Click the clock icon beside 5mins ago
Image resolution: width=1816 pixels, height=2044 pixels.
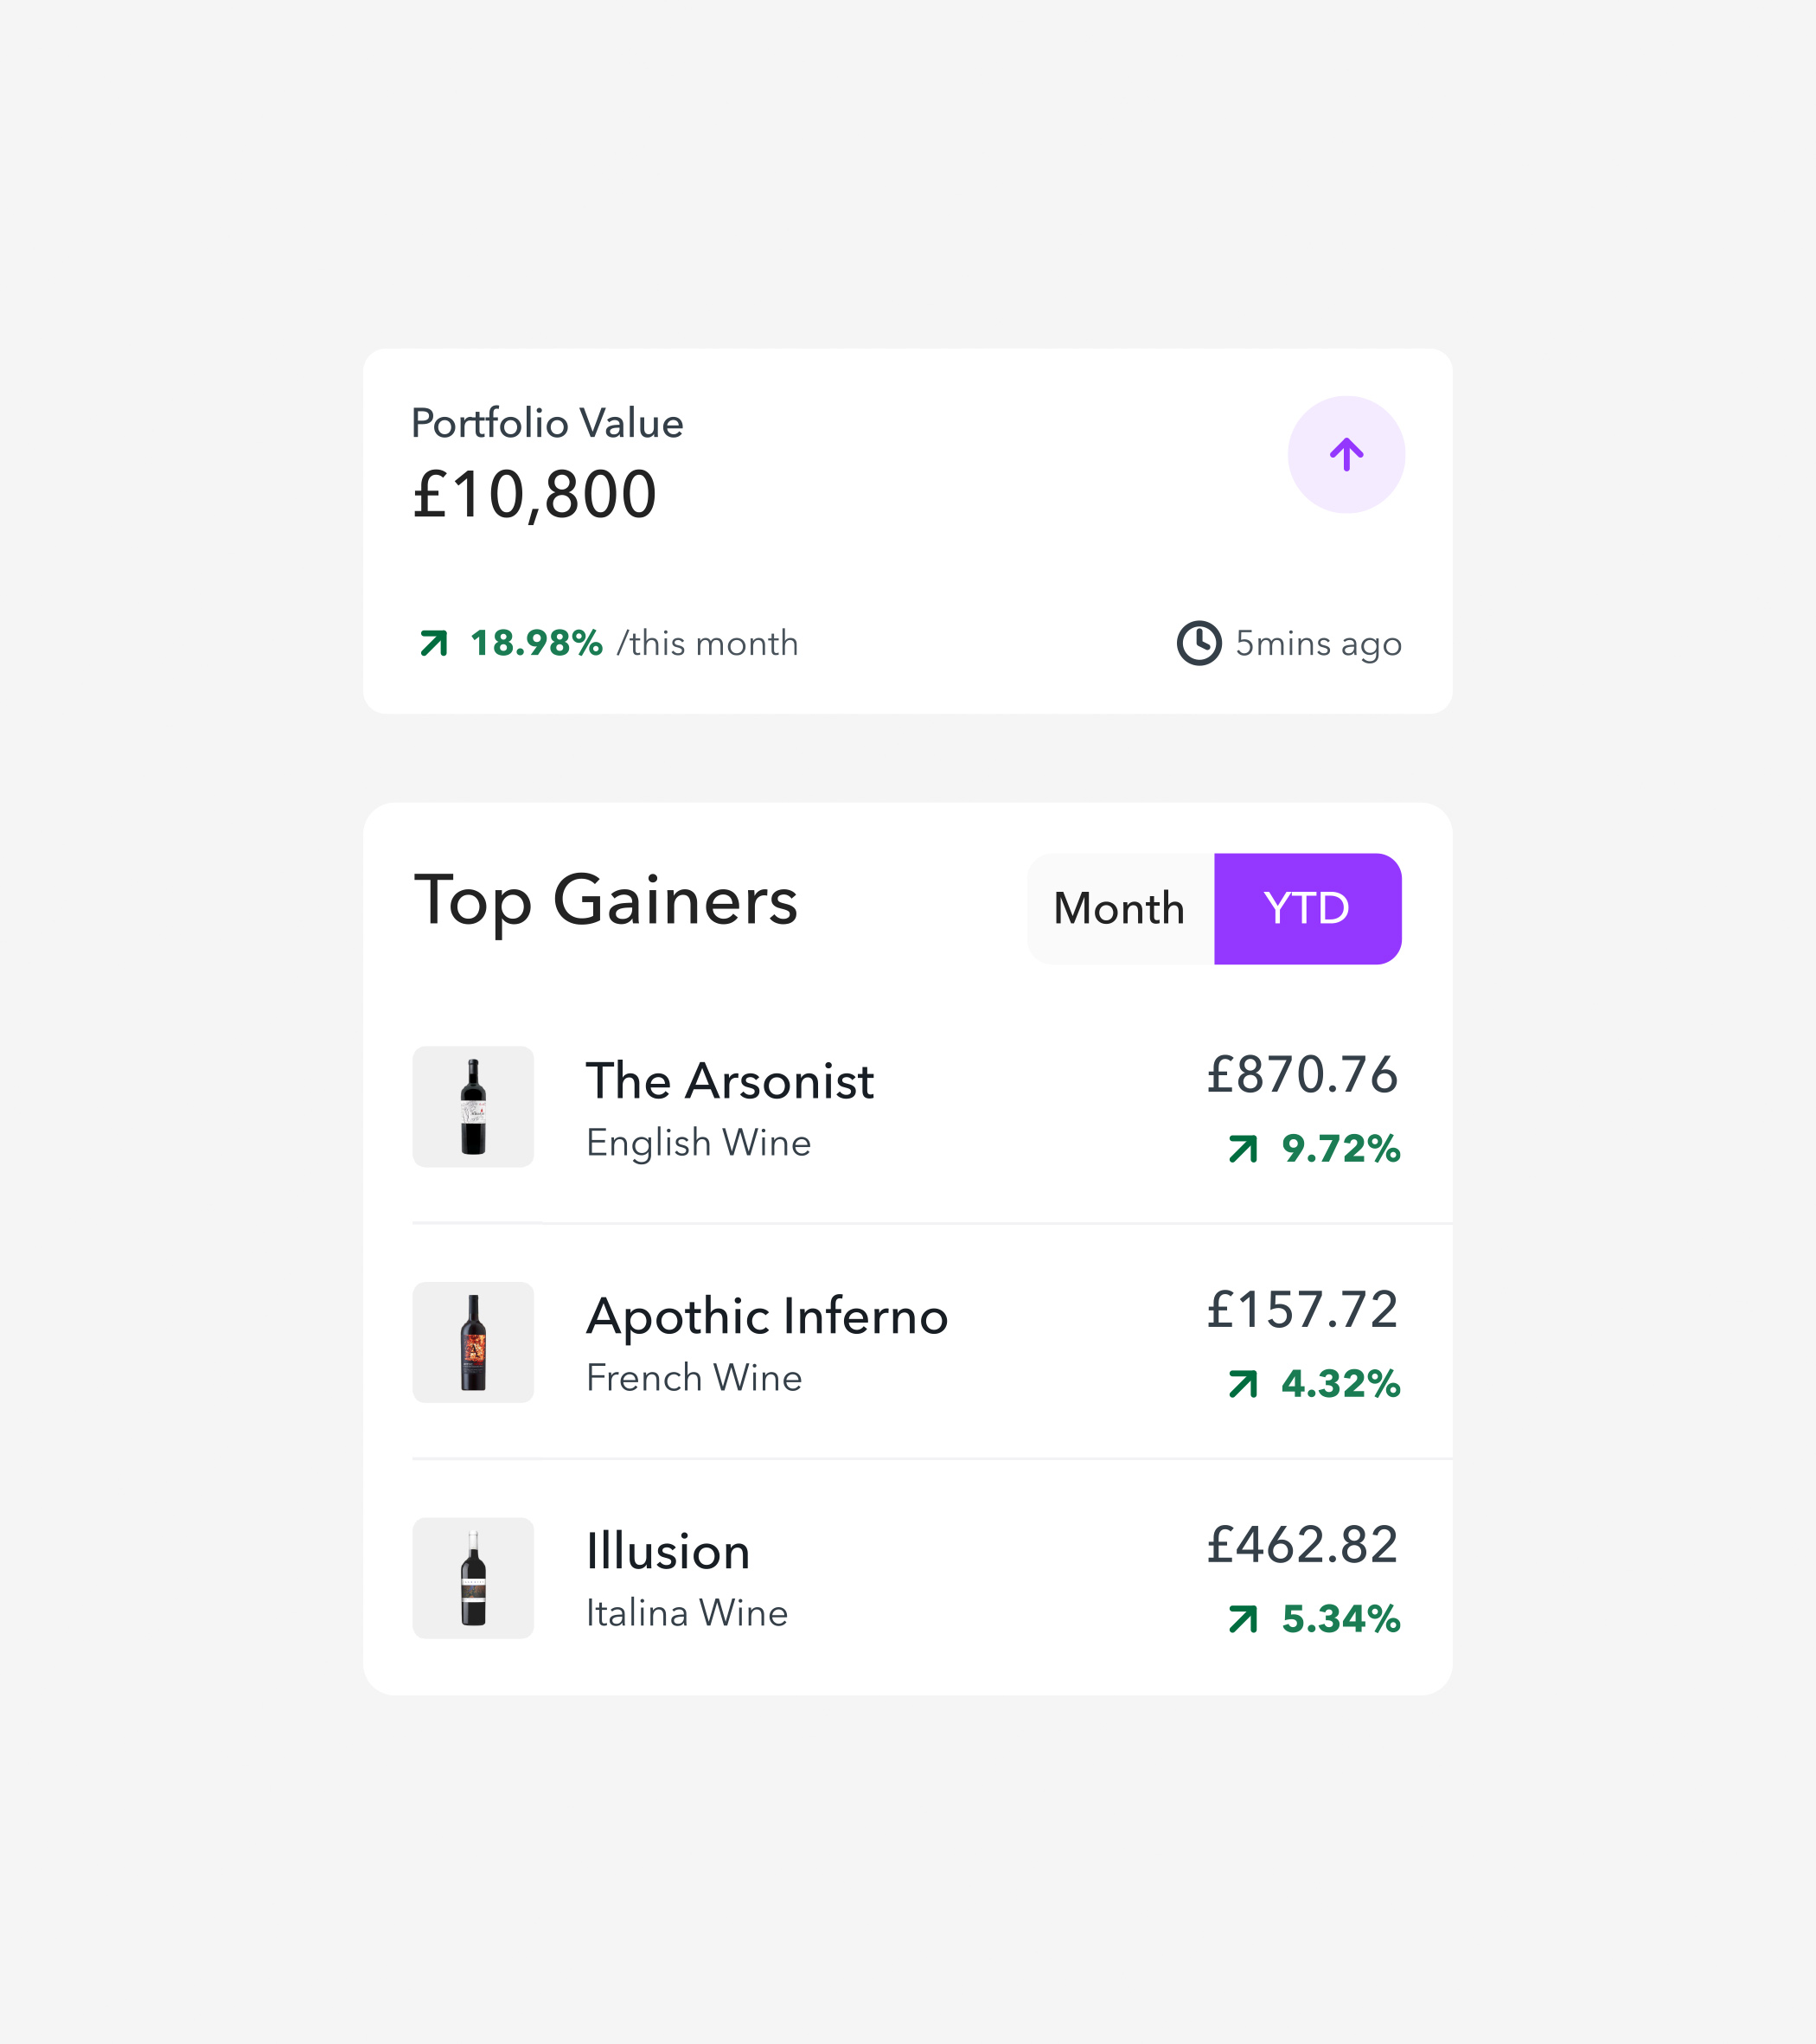pyautogui.click(x=1199, y=643)
